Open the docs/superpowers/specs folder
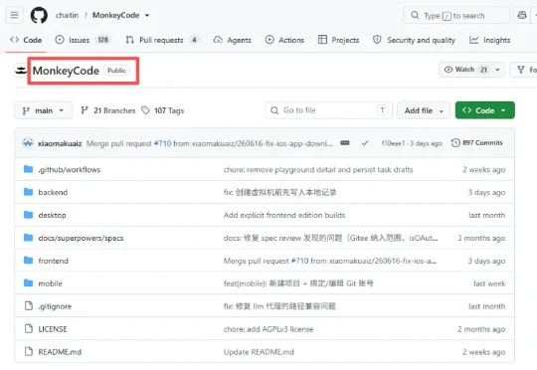The width and height of the screenshot is (537, 370). [81, 238]
